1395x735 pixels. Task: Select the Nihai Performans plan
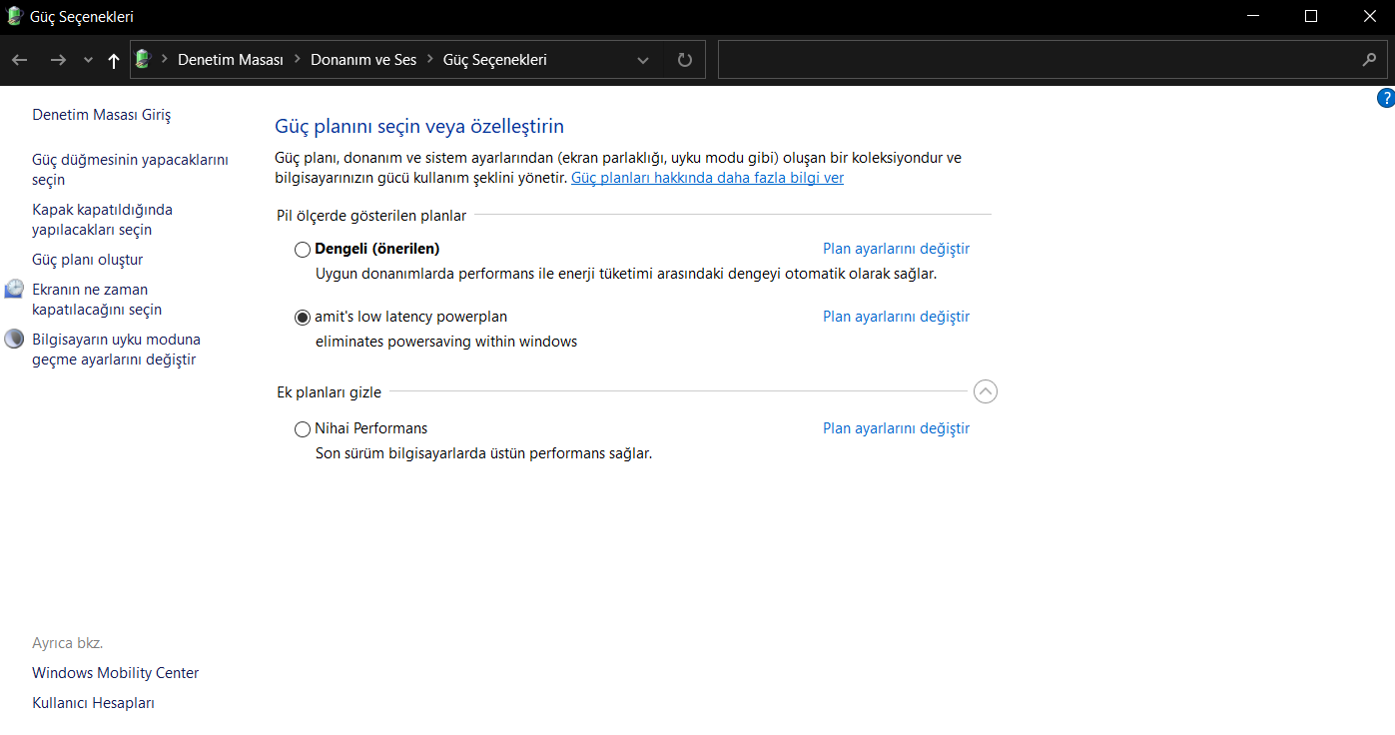pyautogui.click(x=303, y=429)
